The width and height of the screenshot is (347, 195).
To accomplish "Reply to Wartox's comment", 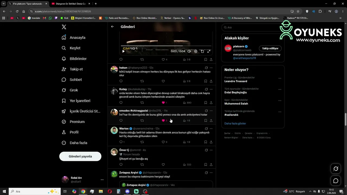I will pyautogui.click(x=121, y=142).
